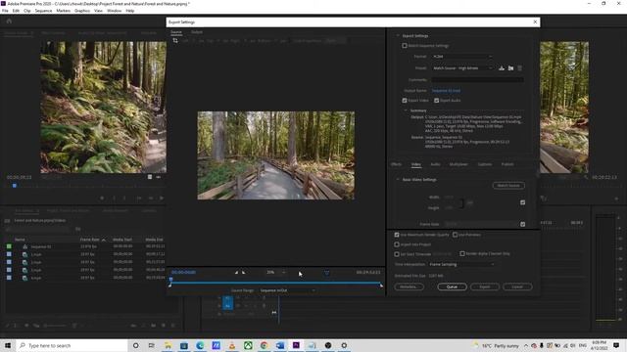Open Google Chrome from the taskbar
Viewport: 627px width, 352px height.
[264, 345]
